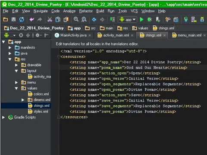Start debugging with the green bug icon
207x155 pixels.
150,19
